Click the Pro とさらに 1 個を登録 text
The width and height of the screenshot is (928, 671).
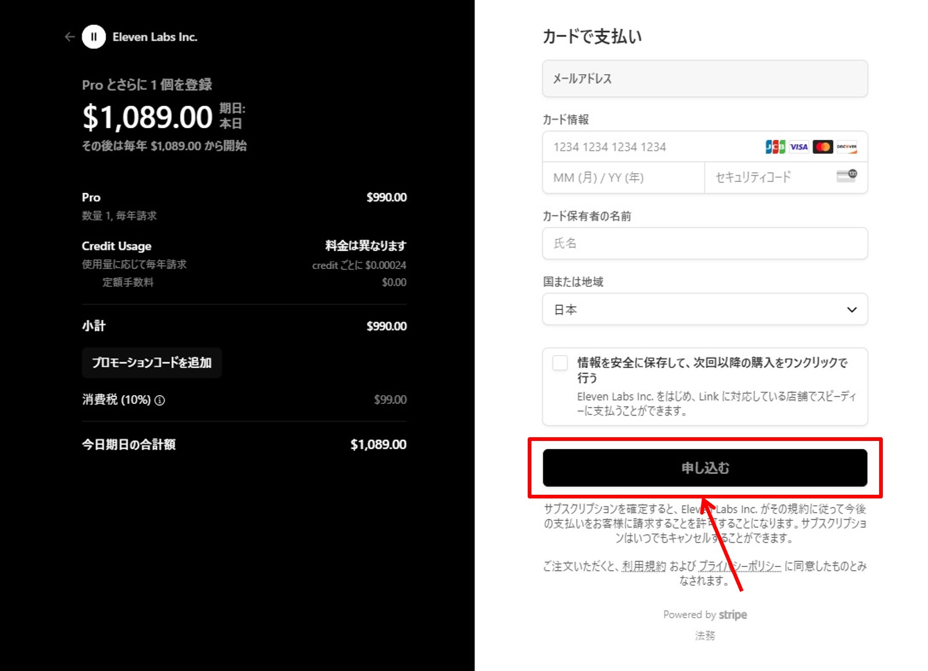147,85
